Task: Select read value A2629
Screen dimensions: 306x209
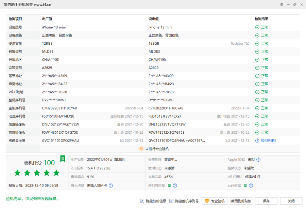Action: point(154,68)
